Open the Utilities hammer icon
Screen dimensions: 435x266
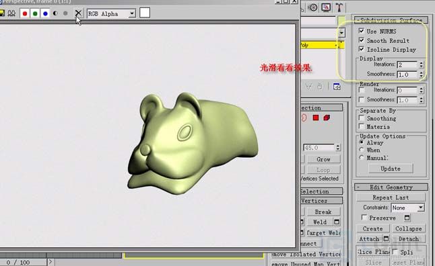point(339,7)
